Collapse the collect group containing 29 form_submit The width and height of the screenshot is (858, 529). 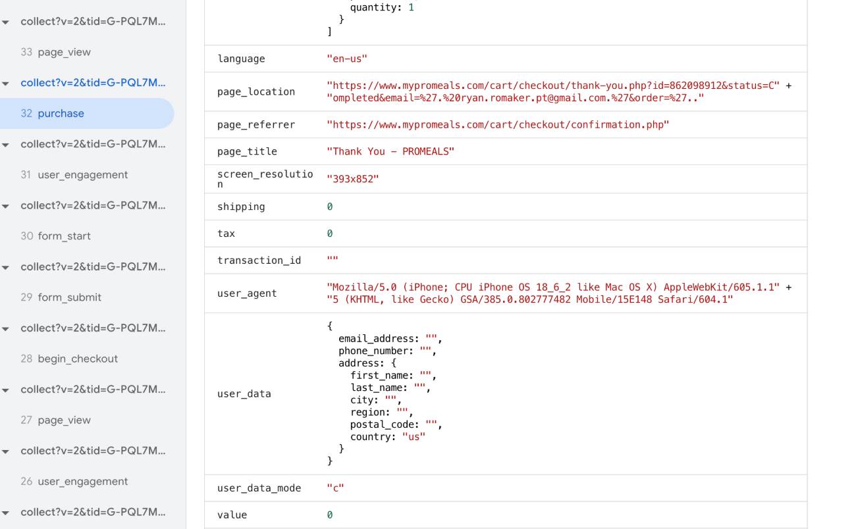coord(6,266)
